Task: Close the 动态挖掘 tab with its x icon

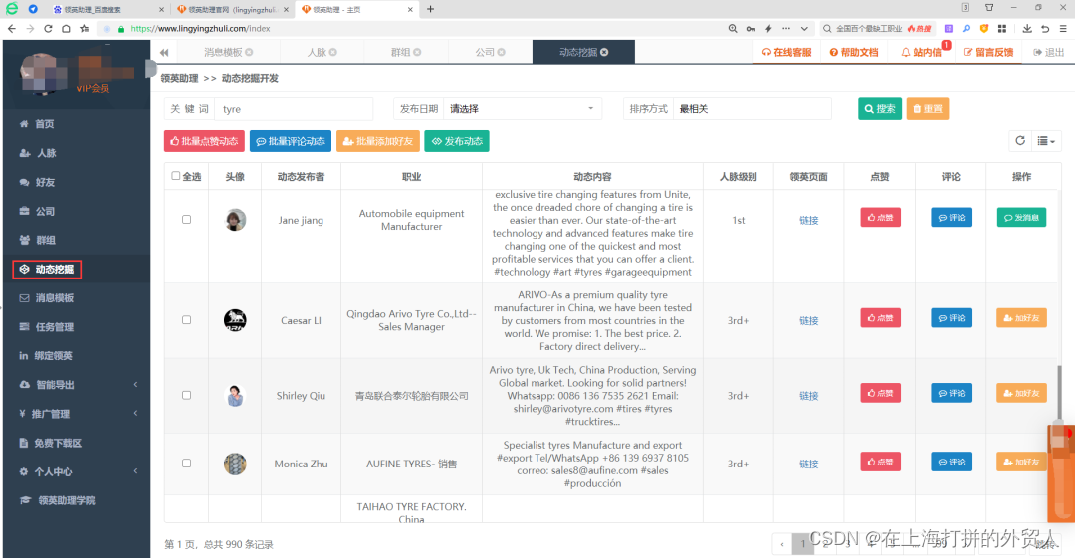Action: [604, 52]
